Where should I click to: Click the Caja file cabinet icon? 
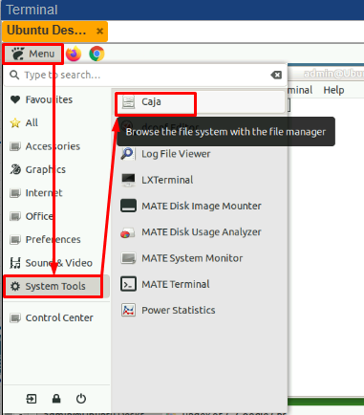pyautogui.click(x=128, y=102)
